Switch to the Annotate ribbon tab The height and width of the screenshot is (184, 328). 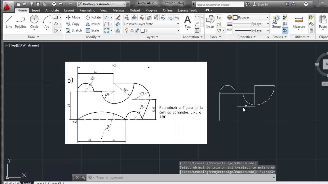click(x=52, y=10)
